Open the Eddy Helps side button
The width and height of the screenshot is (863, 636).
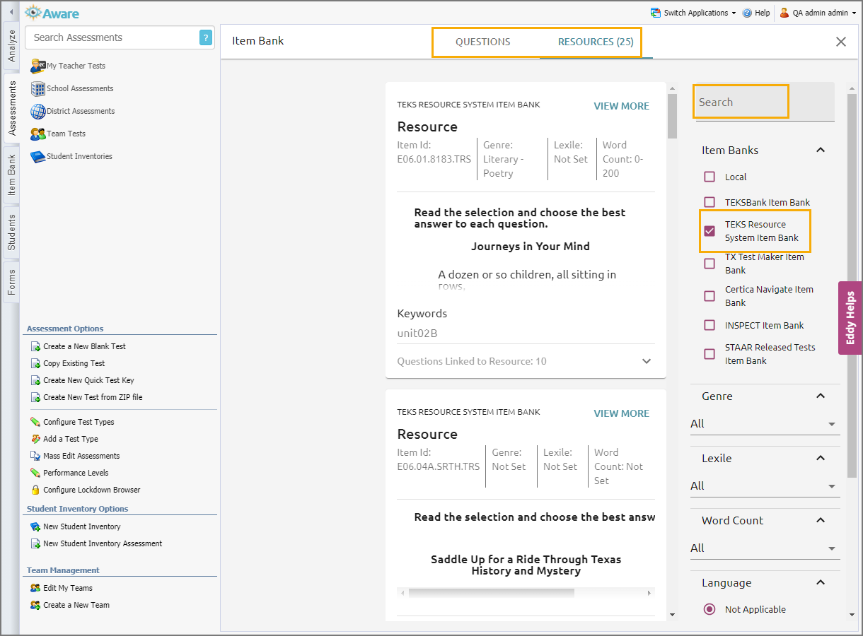click(850, 317)
